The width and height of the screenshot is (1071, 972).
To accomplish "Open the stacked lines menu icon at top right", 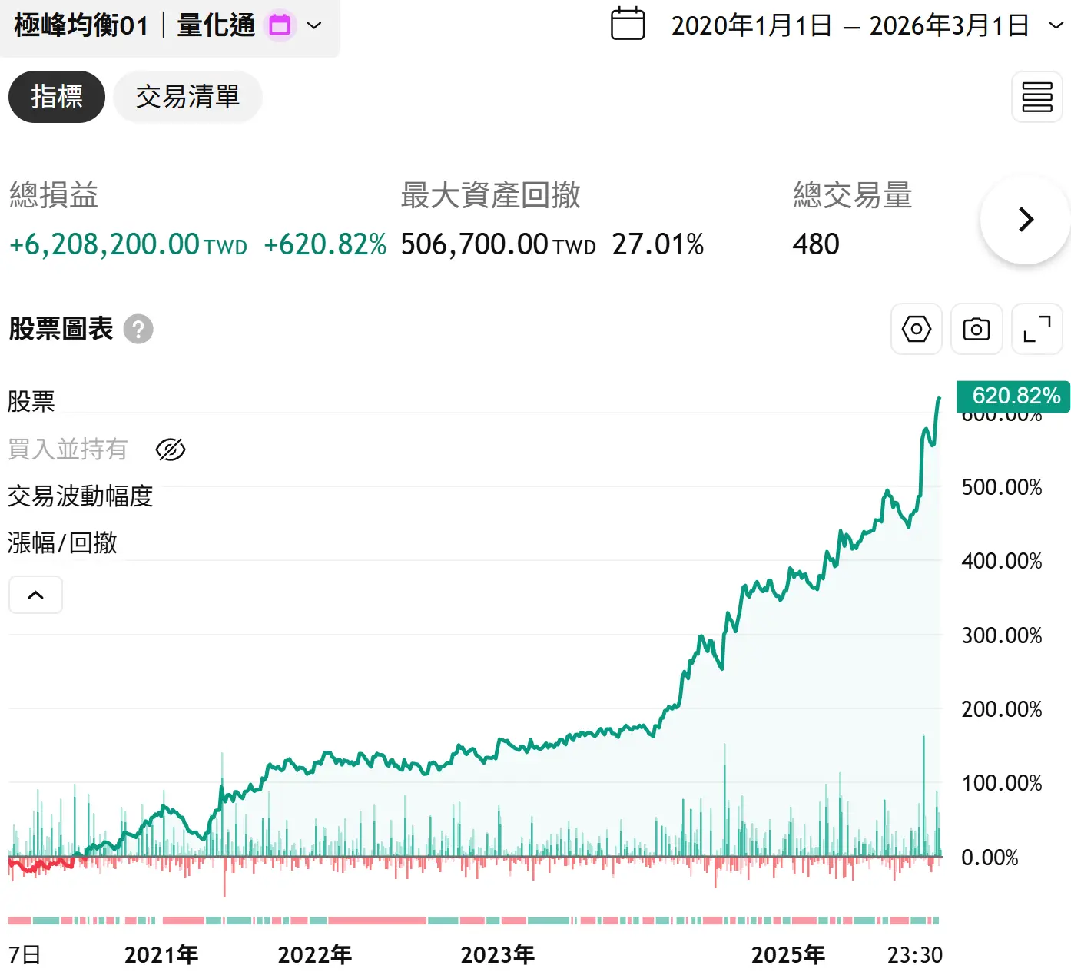I will [x=1036, y=97].
